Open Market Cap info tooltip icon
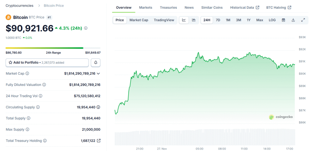This screenshot has width=321, height=151. coord(27,73)
